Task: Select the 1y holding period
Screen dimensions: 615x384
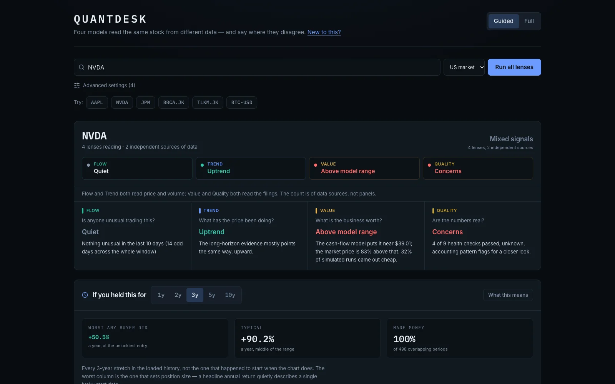Action: [161, 295]
